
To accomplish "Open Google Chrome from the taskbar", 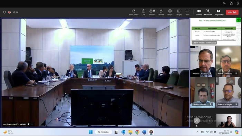I will click(x=137, y=132).
